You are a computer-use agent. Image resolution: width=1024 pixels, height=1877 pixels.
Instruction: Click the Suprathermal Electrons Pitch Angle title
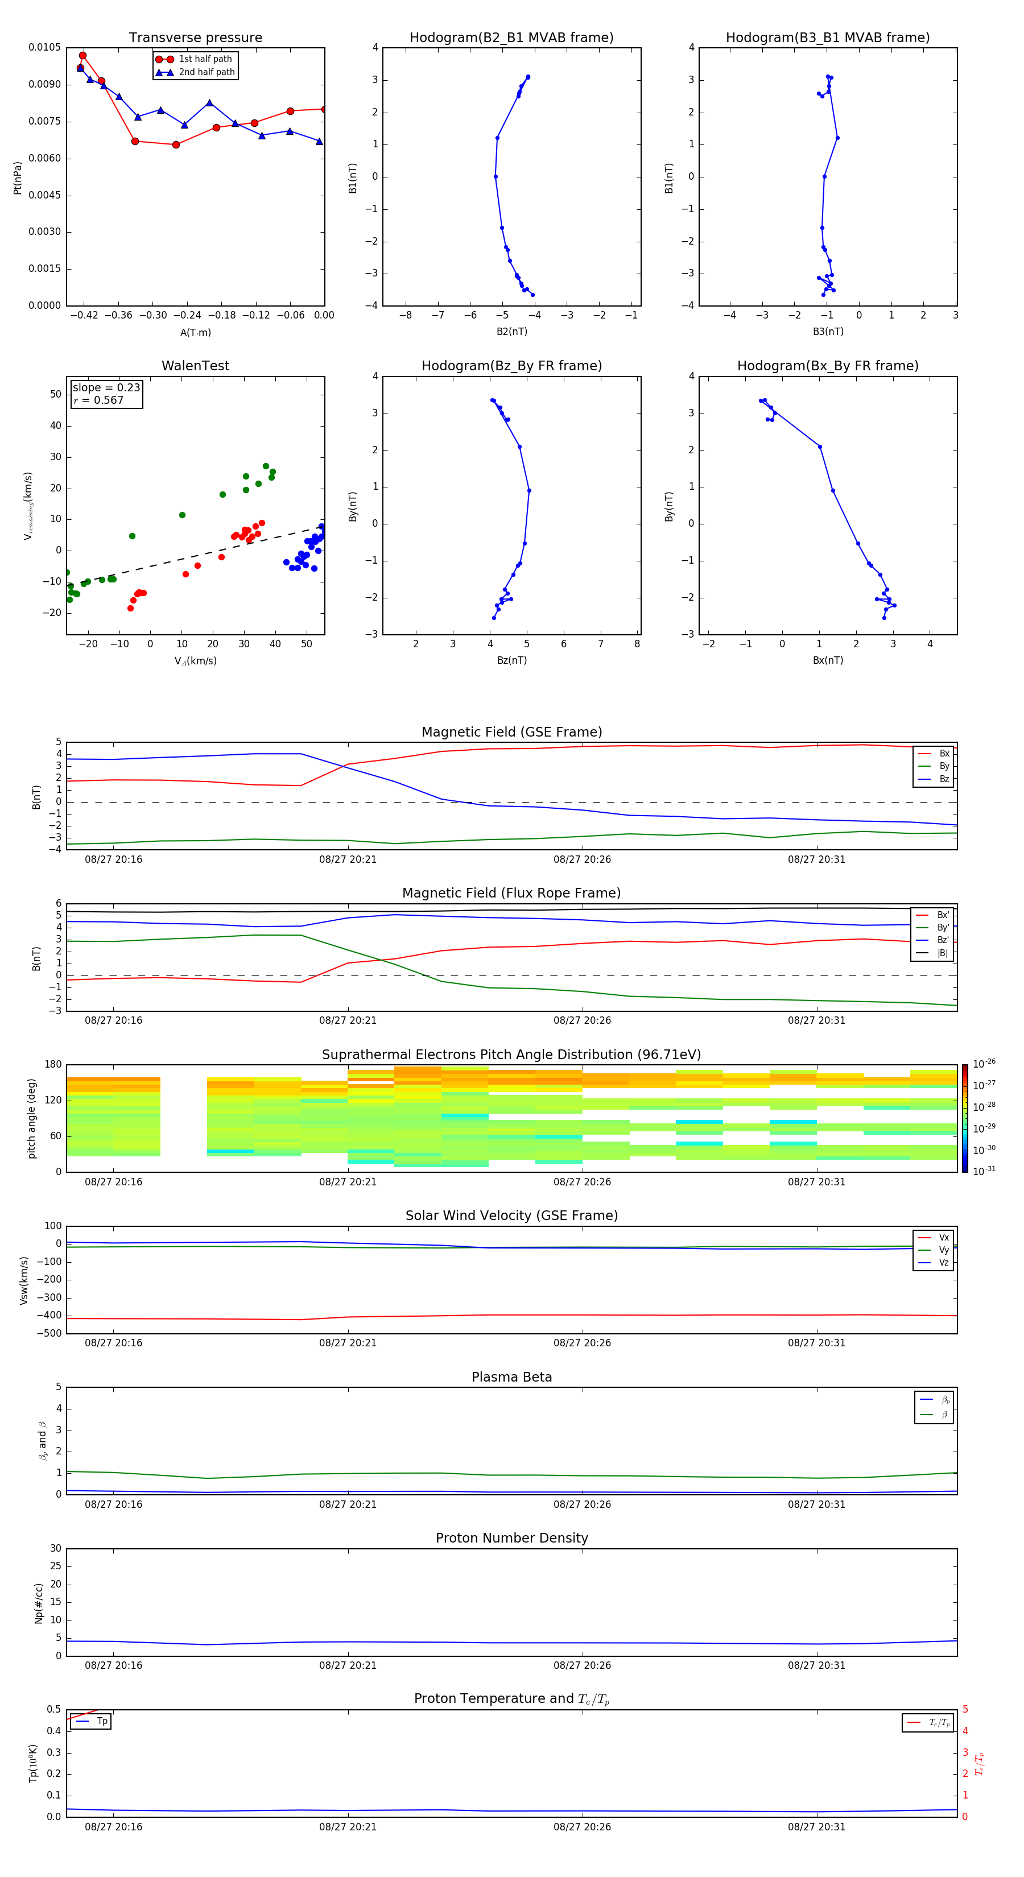(x=511, y=1055)
